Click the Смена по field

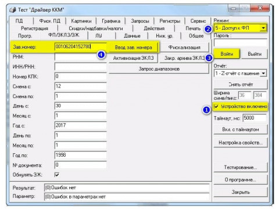81,96
